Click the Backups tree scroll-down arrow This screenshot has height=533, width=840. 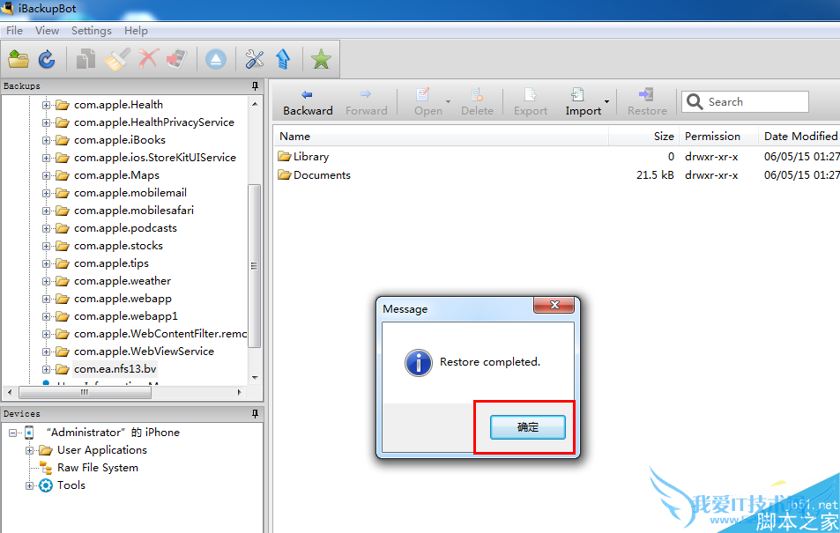255,378
